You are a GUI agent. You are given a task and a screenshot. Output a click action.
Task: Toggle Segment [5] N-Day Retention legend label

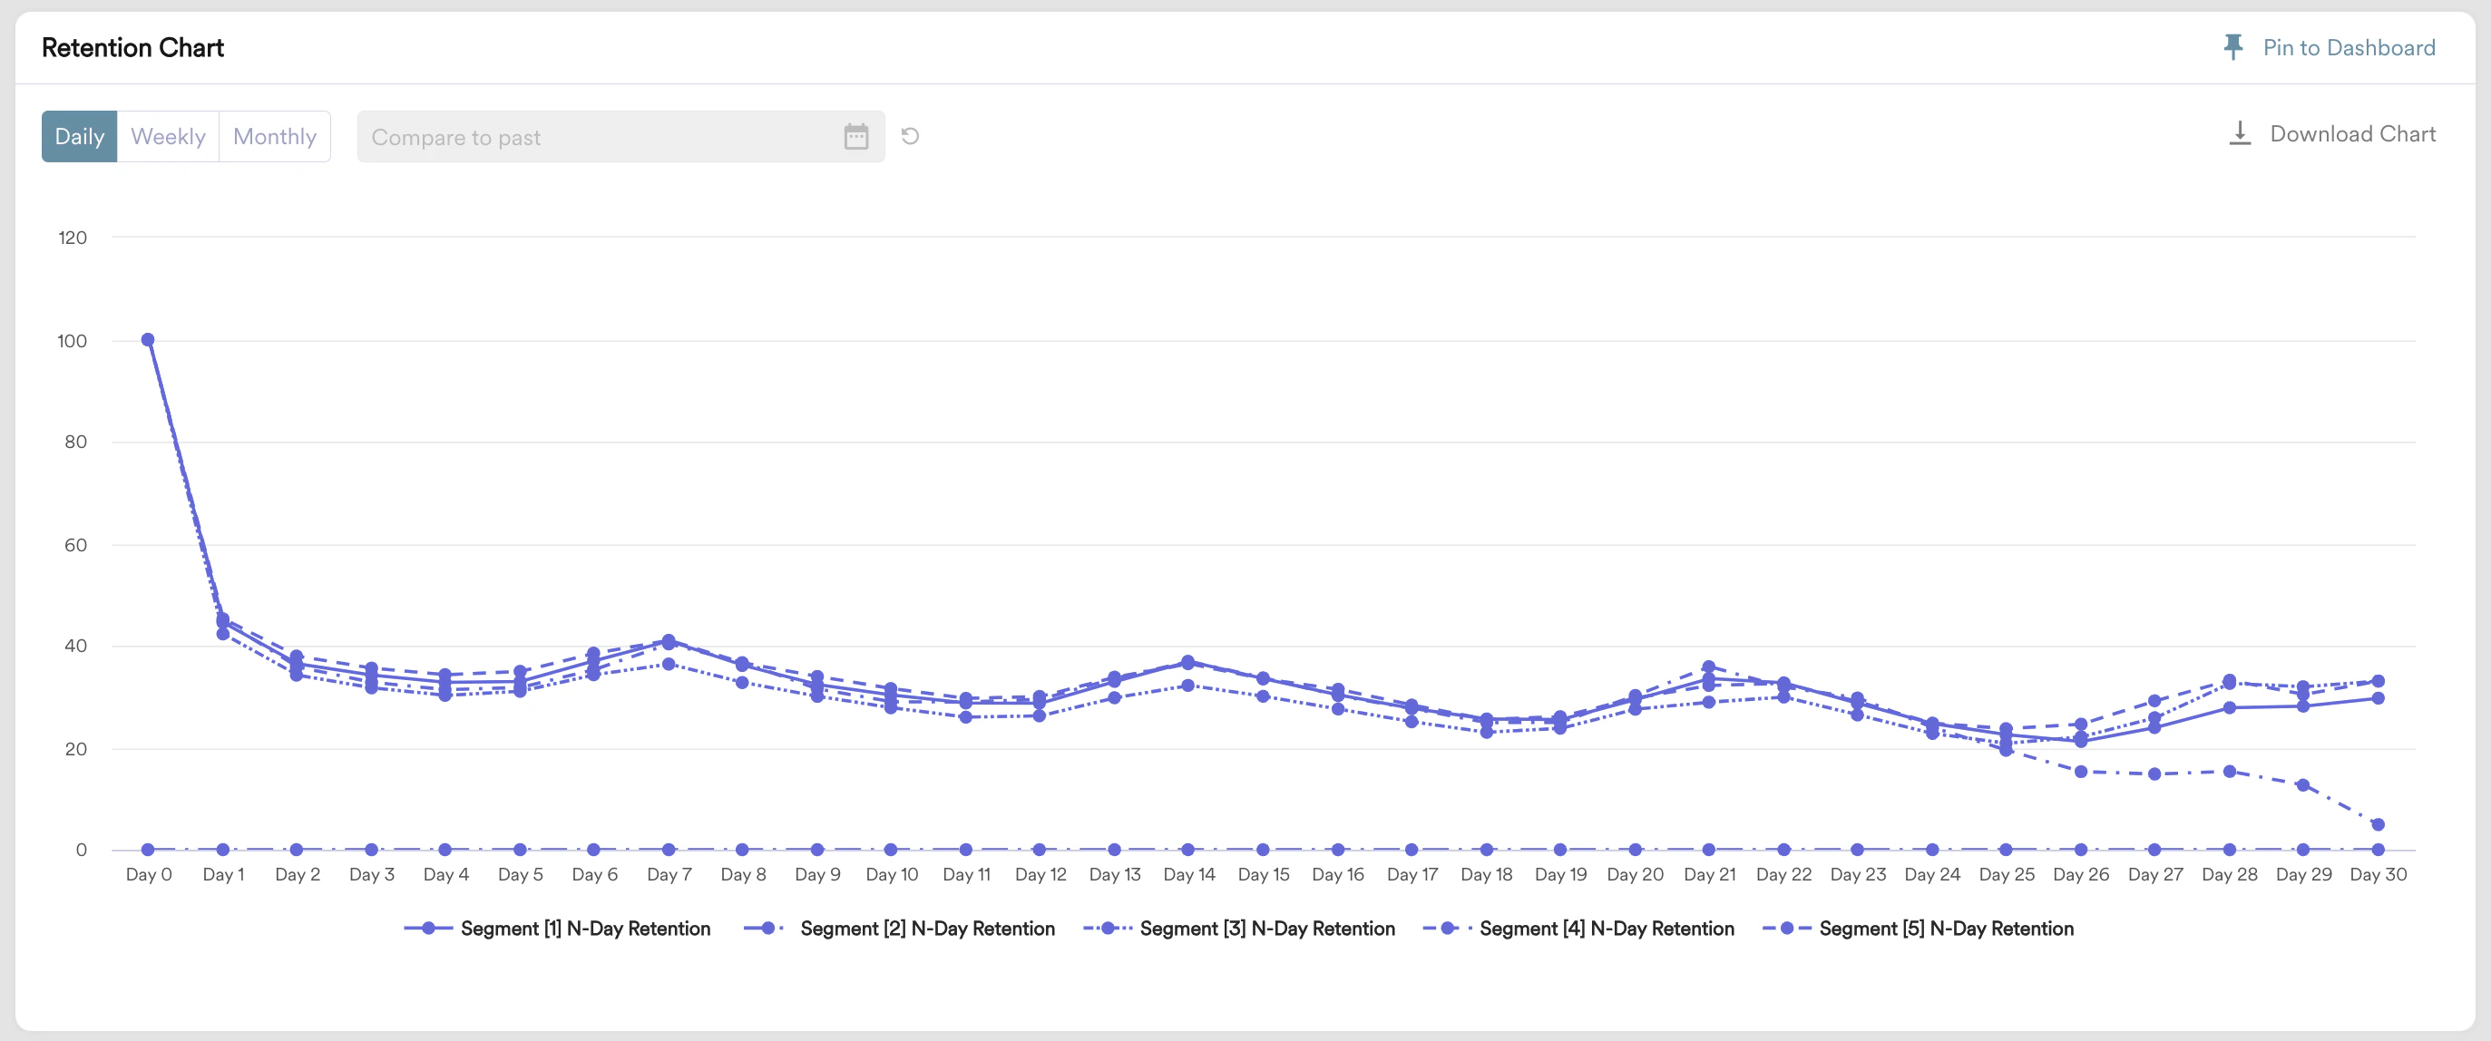(1946, 928)
